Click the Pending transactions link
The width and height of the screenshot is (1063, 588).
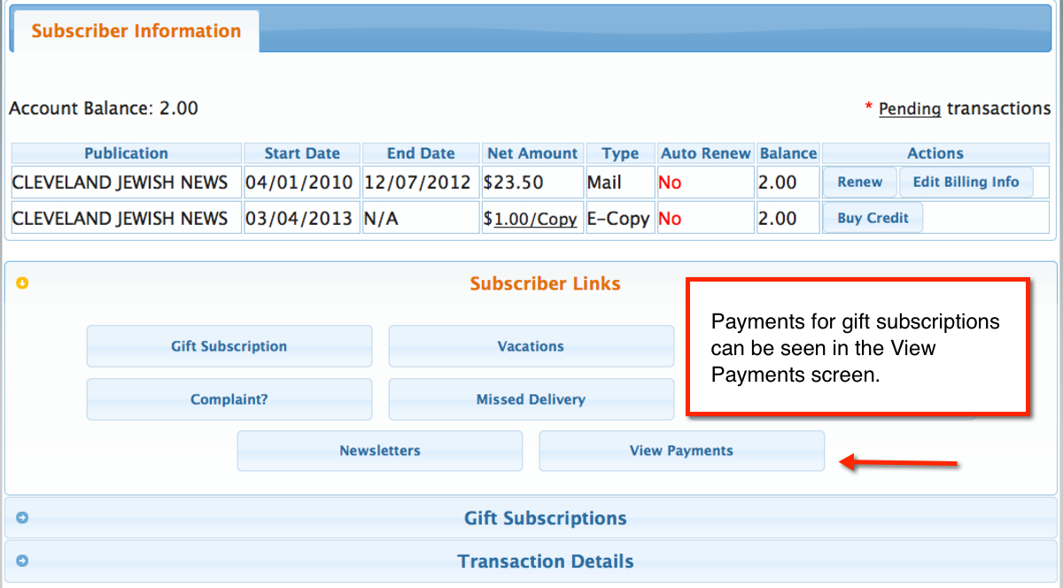pyautogui.click(x=910, y=109)
